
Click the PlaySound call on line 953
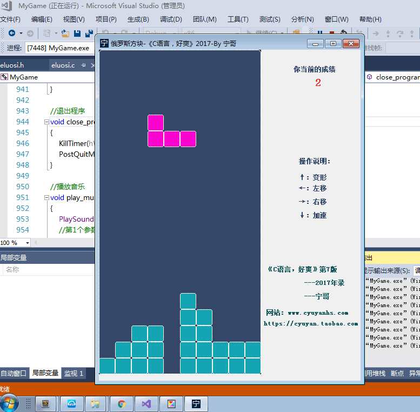coord(76,219)
